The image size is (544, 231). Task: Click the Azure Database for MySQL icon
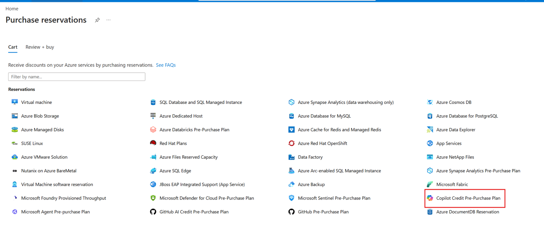[x=291, y=116]
